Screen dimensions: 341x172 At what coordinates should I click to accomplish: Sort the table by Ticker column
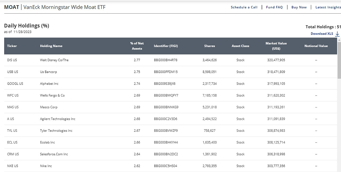coord(12,46)
